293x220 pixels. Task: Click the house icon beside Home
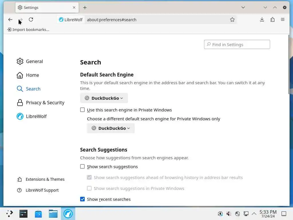coord(20,75)
